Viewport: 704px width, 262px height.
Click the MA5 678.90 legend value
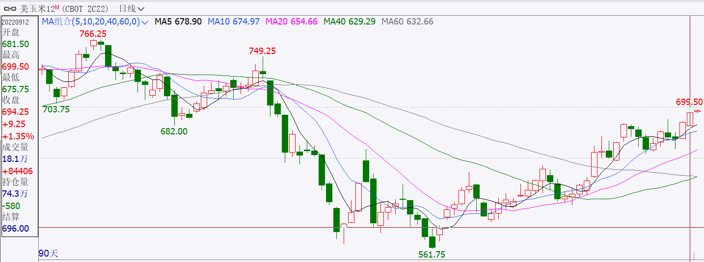click(178, 22)
